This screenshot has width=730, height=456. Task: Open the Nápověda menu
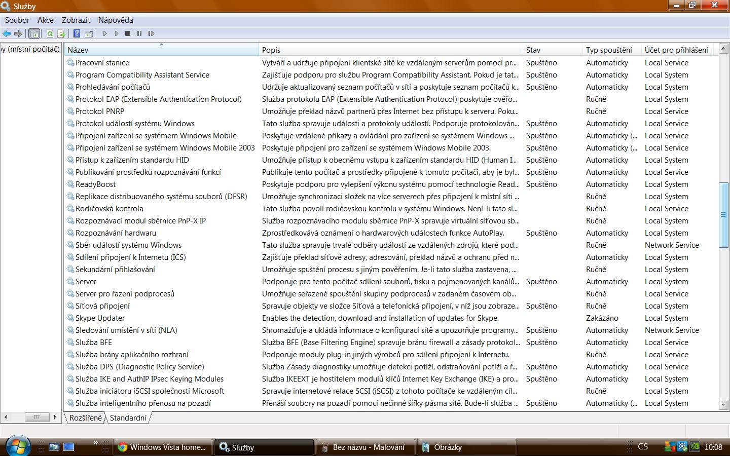point(116,20)
